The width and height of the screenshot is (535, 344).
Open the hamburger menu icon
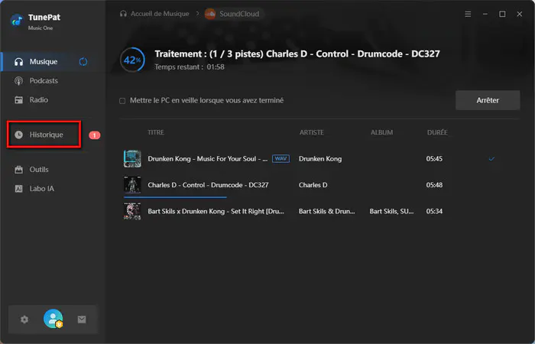[468, 14]
